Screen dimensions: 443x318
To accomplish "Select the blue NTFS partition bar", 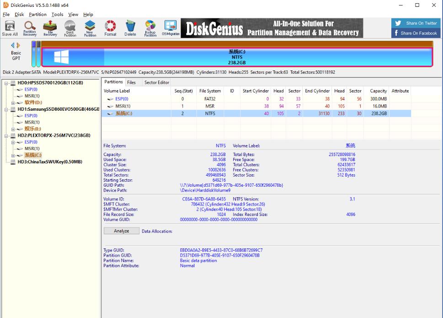I will point(237,57).
